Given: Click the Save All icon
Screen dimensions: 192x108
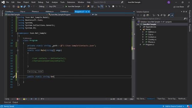Looking at the screenshot, I should (25, 7).
